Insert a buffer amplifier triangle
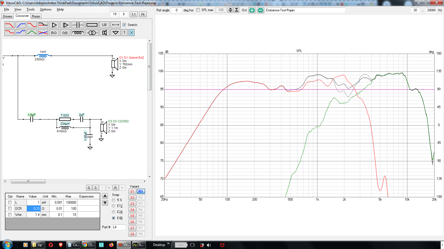The height and width of the screenshot is (249, 444). click(x=54, y=25)
